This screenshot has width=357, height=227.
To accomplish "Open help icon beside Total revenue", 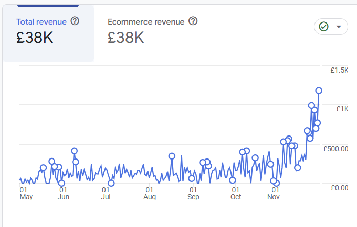I will point(75,21).
